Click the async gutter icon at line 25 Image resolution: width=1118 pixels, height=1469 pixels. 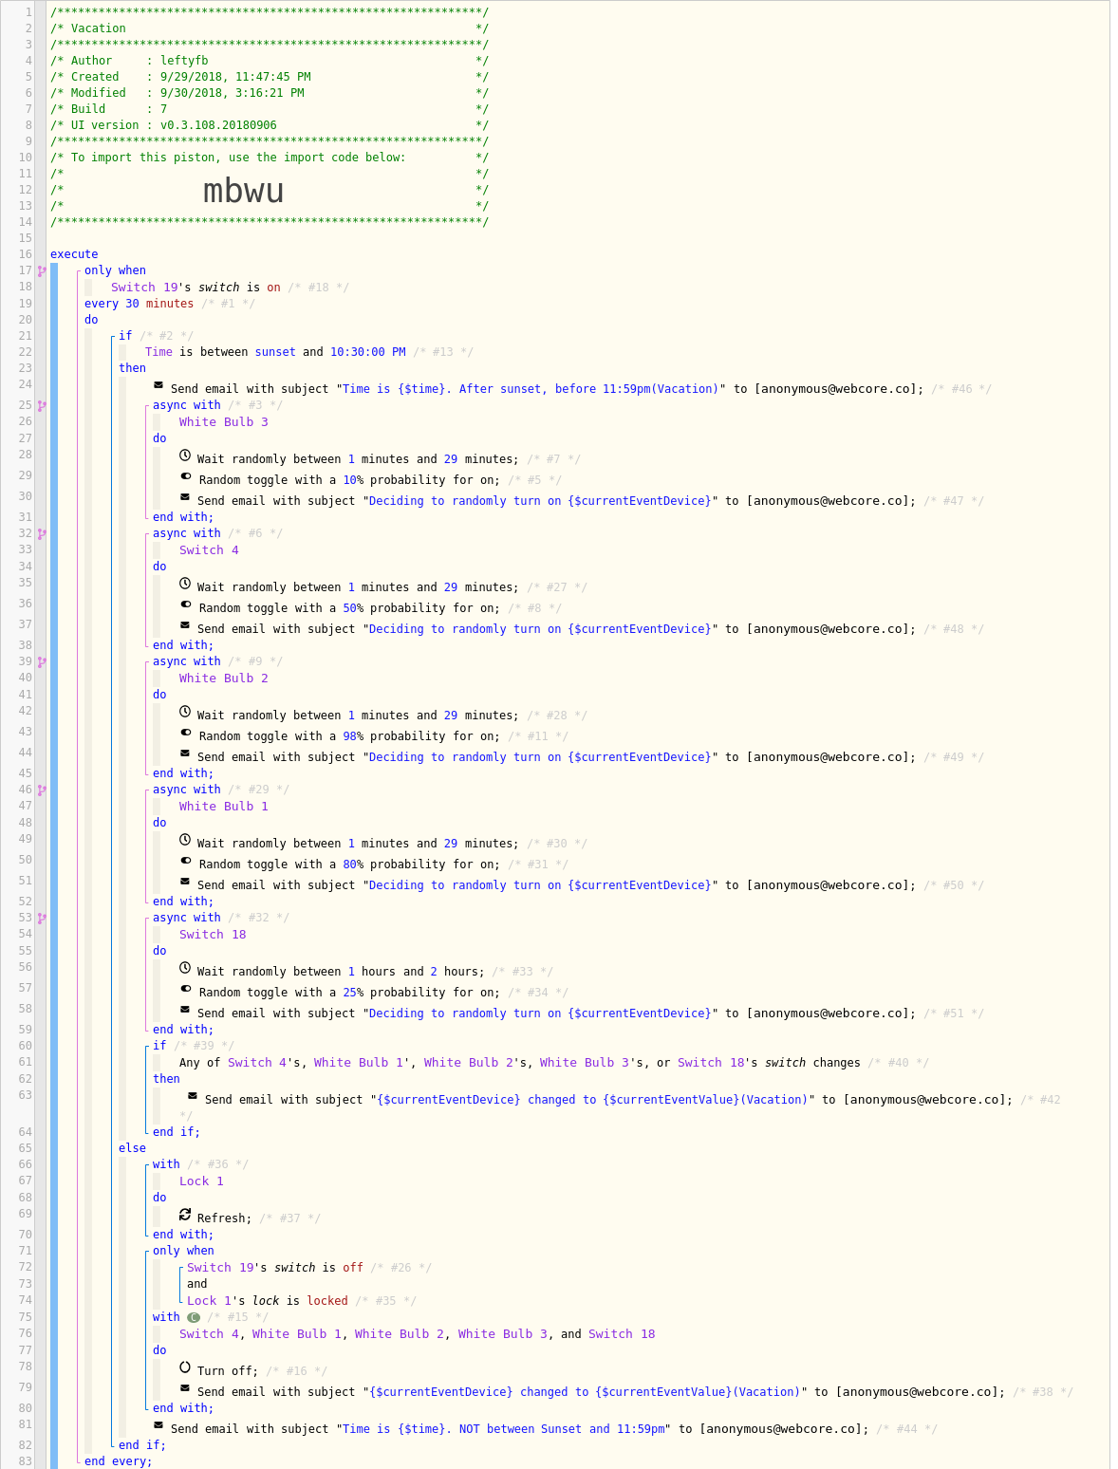tap(42, 405)
